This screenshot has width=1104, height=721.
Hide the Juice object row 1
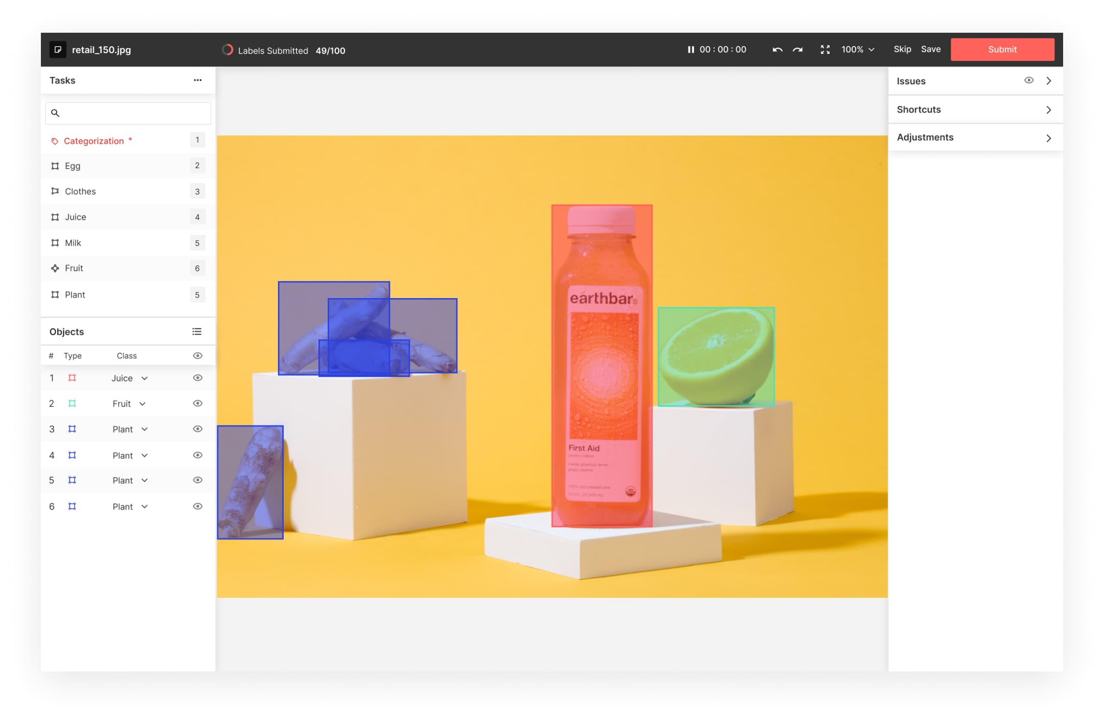pos(198,378)
